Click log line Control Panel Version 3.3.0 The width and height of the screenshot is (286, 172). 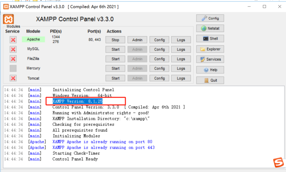119,107
